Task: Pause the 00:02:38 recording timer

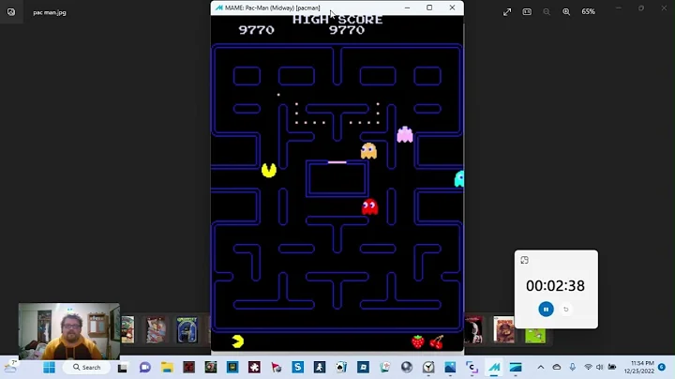Action: tap(546, 310)
